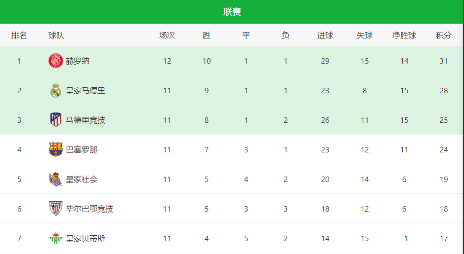Open the Athletic Bilbao (毕尔巴鄂竞技) badge icon

coord(56,209)
